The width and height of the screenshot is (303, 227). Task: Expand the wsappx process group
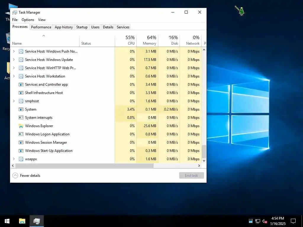pos(14,159)
